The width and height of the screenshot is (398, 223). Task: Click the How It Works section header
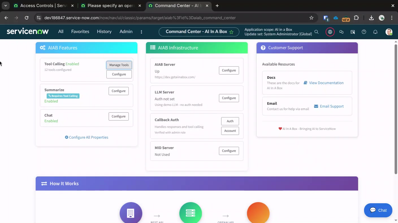coord(197,183)
